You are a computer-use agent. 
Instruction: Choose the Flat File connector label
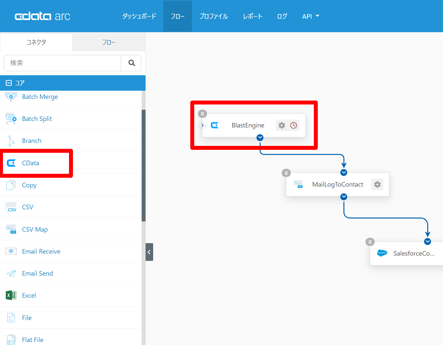[33, 340]
